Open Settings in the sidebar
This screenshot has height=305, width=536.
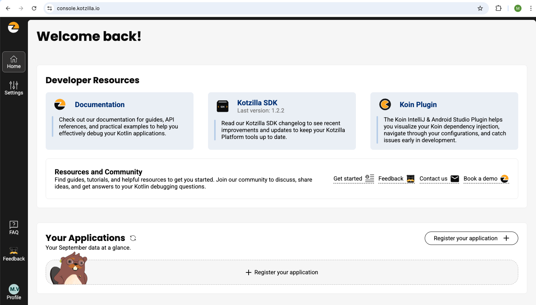click(14, 88)
